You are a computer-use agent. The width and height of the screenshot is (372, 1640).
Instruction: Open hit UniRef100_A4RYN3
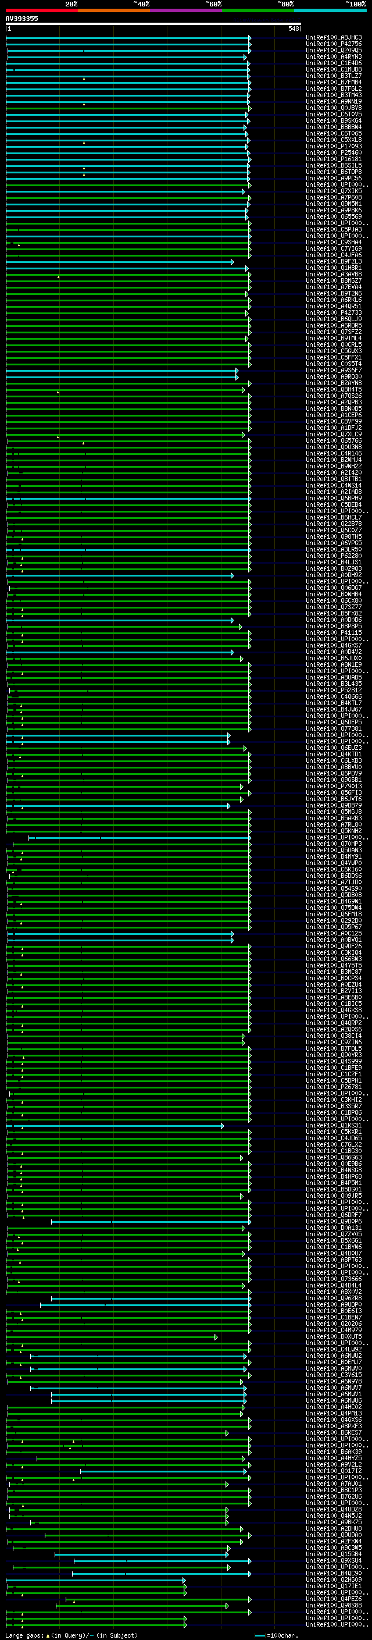click(x=334, y=56)
